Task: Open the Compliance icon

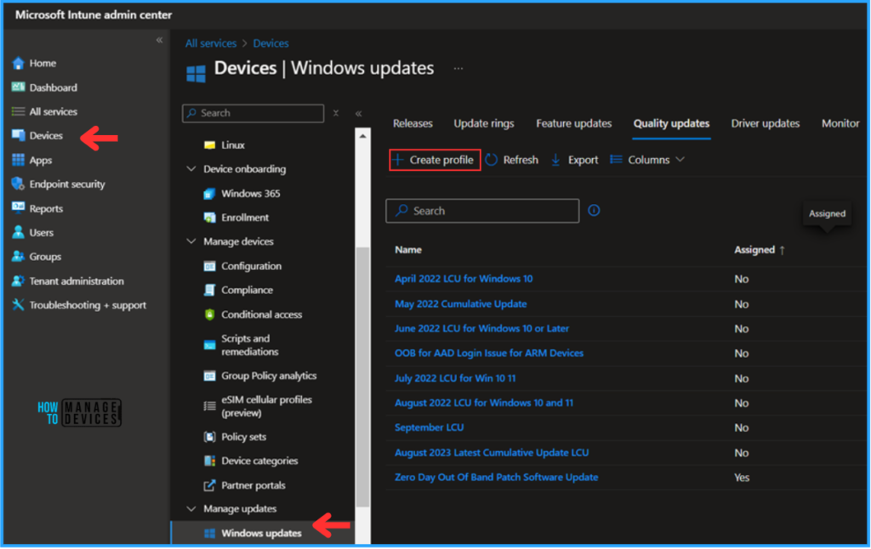Action: [209, 290]
